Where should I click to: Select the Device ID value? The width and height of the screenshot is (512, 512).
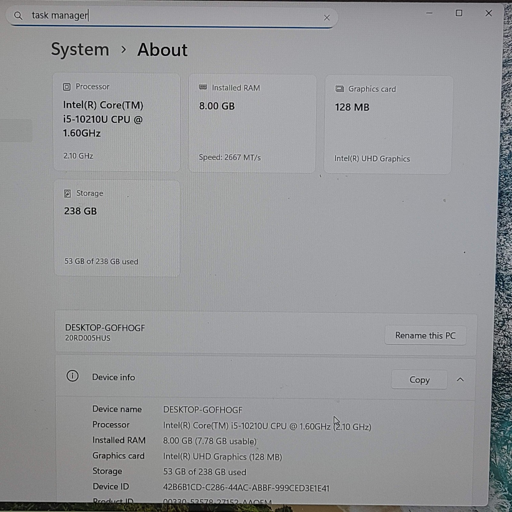tap(246, 488)
